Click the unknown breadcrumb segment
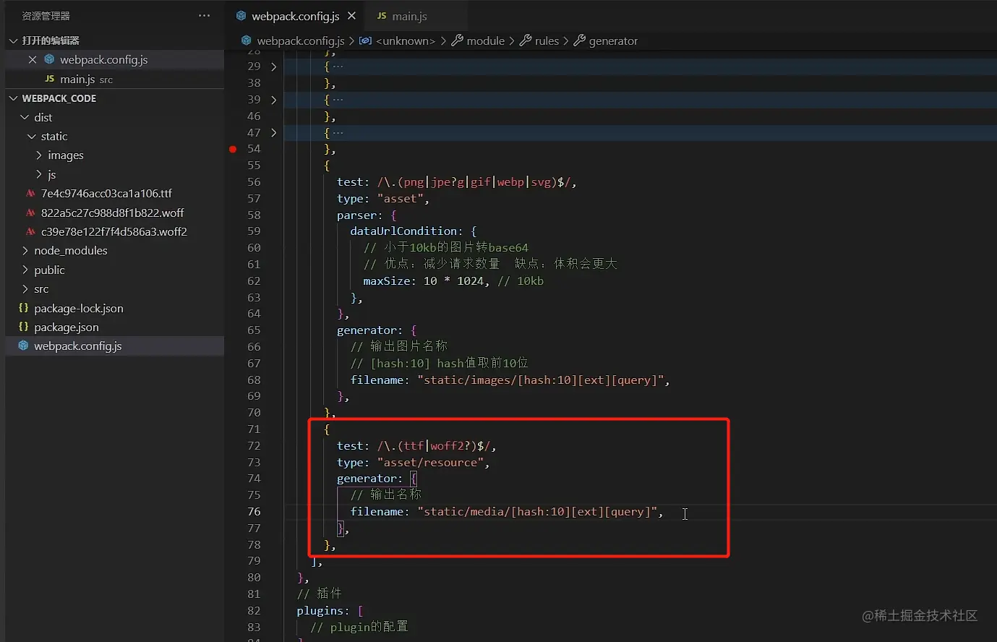 pyautogui.click(x=406, y=40)
